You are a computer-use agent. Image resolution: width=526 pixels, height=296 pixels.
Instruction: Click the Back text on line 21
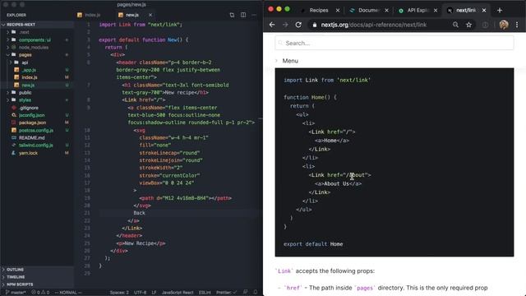(x=139, y=213)
